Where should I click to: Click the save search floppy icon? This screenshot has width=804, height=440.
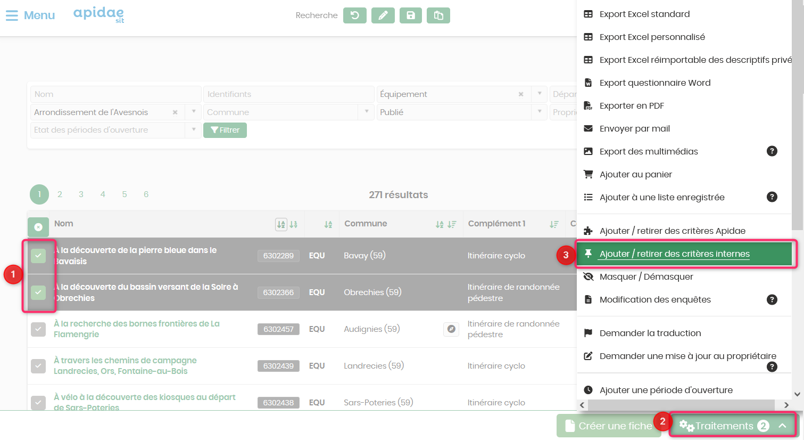[411, 15]
